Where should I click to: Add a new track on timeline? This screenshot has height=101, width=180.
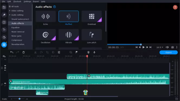click(x=4, y=56)
